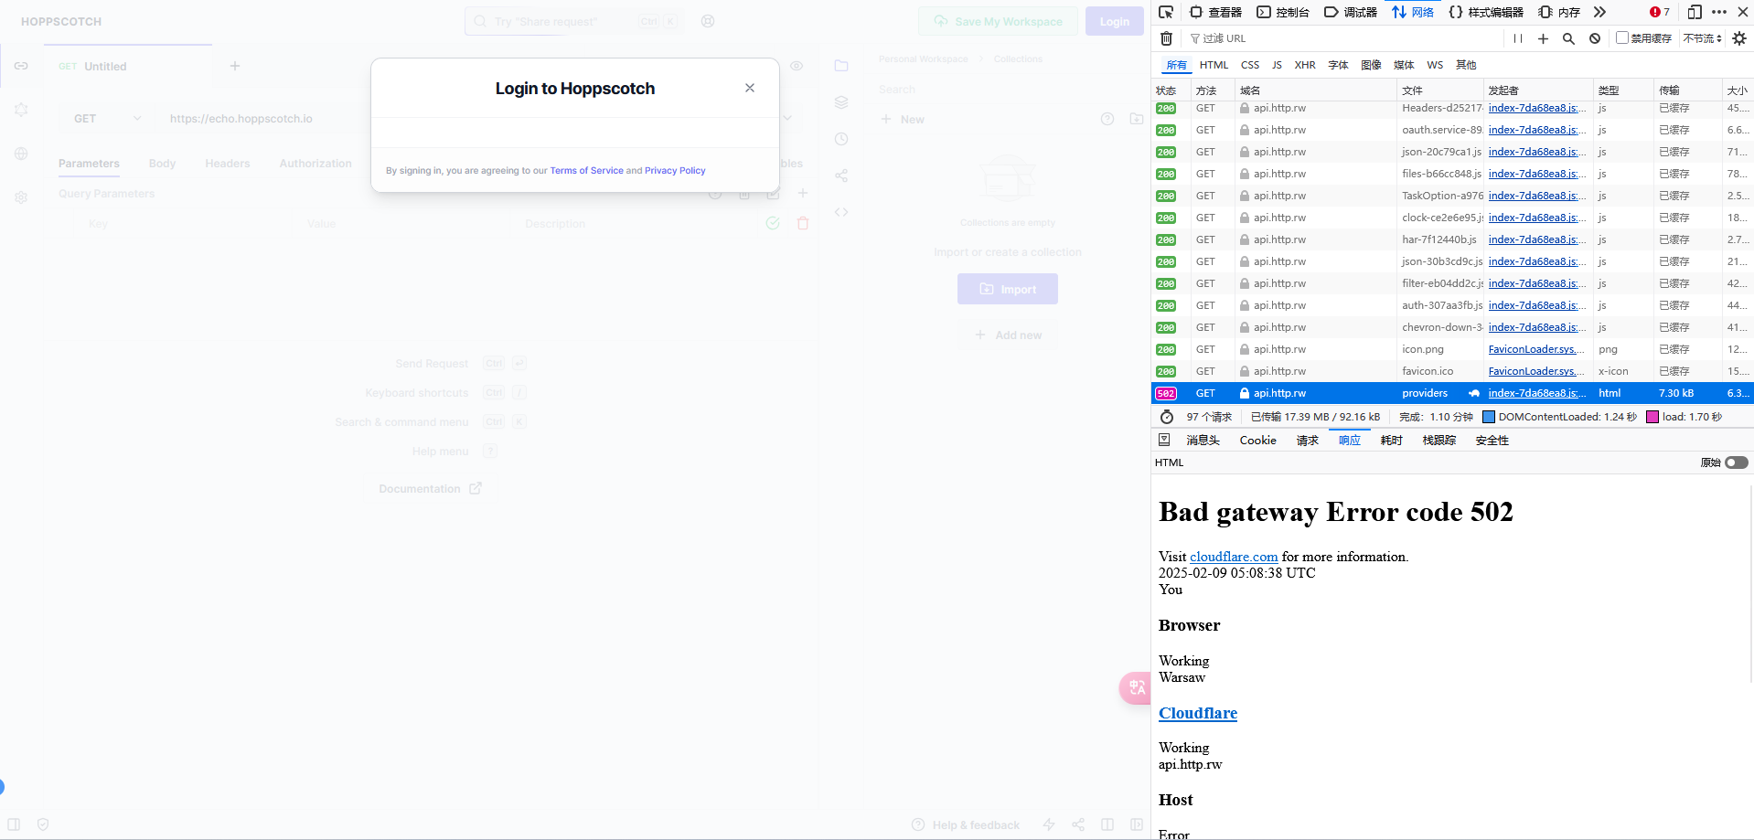Sort by the 状态 status column header

(1170, 90)
